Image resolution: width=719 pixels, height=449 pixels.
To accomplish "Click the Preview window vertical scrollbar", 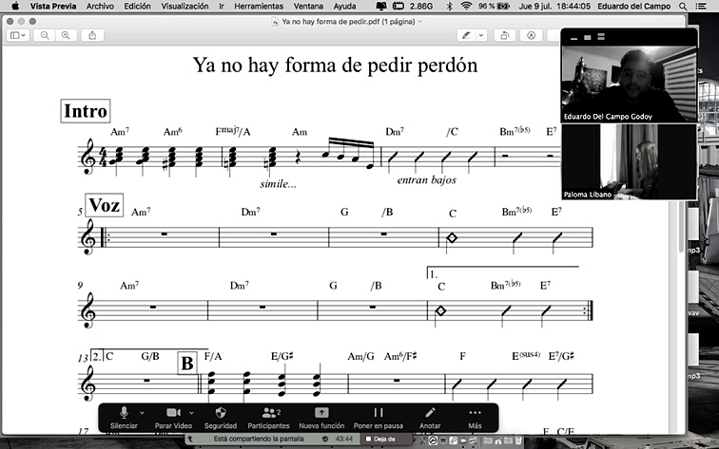I will pos(681,227).
